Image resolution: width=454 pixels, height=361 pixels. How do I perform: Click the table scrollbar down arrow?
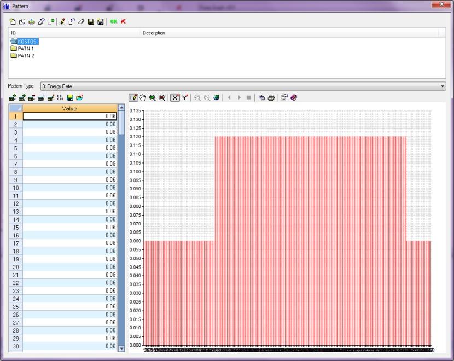tap(121, 348)
